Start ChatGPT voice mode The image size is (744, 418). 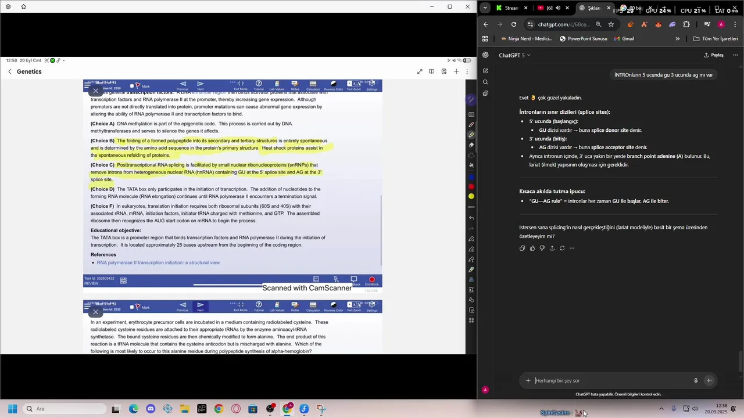[709, 381]
